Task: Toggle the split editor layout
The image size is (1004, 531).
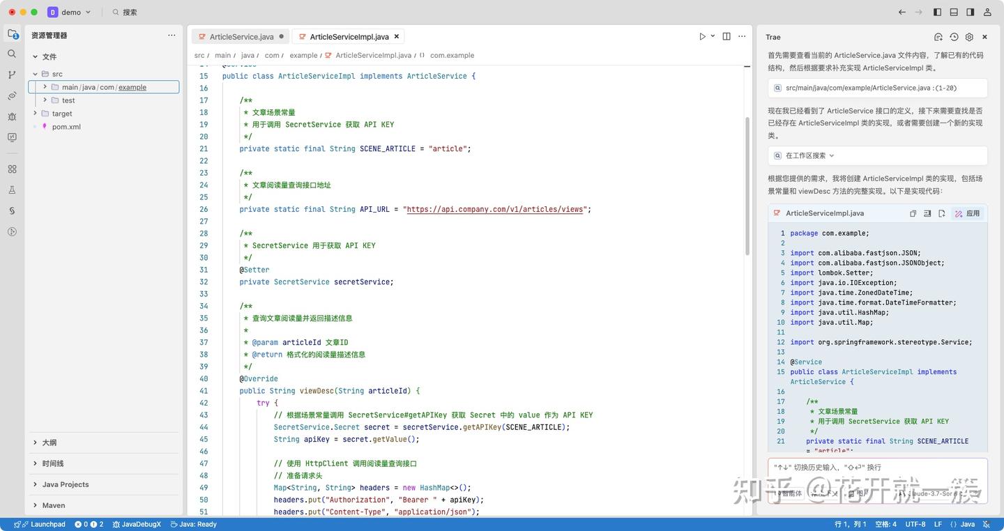Action: pyautogui.click(x=726, y=36)
